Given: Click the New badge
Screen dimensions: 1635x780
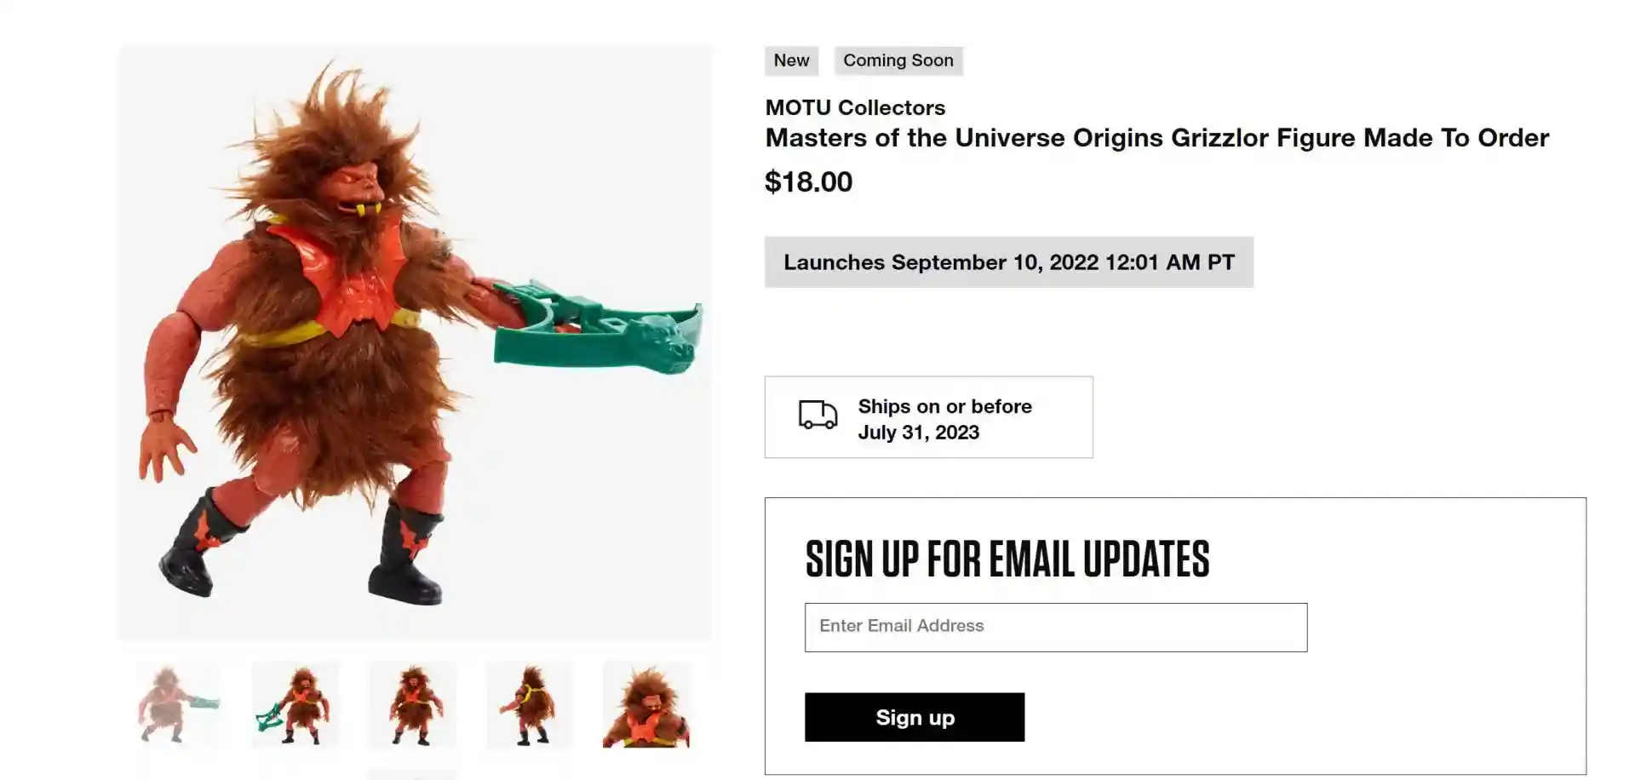Looking at the screenshot, I should click(791, 60).
